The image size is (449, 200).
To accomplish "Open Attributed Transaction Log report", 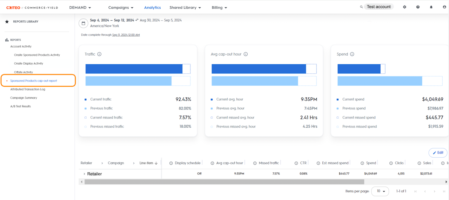I will (x=28, y=89).
